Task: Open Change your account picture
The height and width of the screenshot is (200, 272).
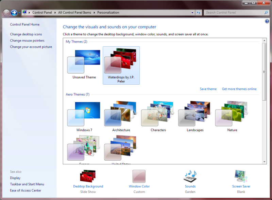Action: pyautogui.click(x=31, y=47)
